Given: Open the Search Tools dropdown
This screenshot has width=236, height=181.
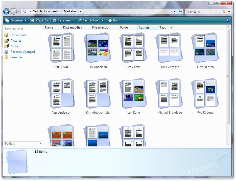Looking at the screenshot, I should pos(90,20).
